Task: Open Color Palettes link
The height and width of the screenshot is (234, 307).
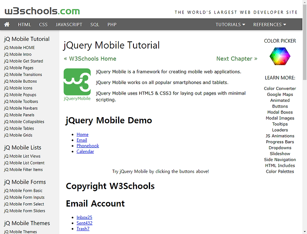Action: [280, 171]
